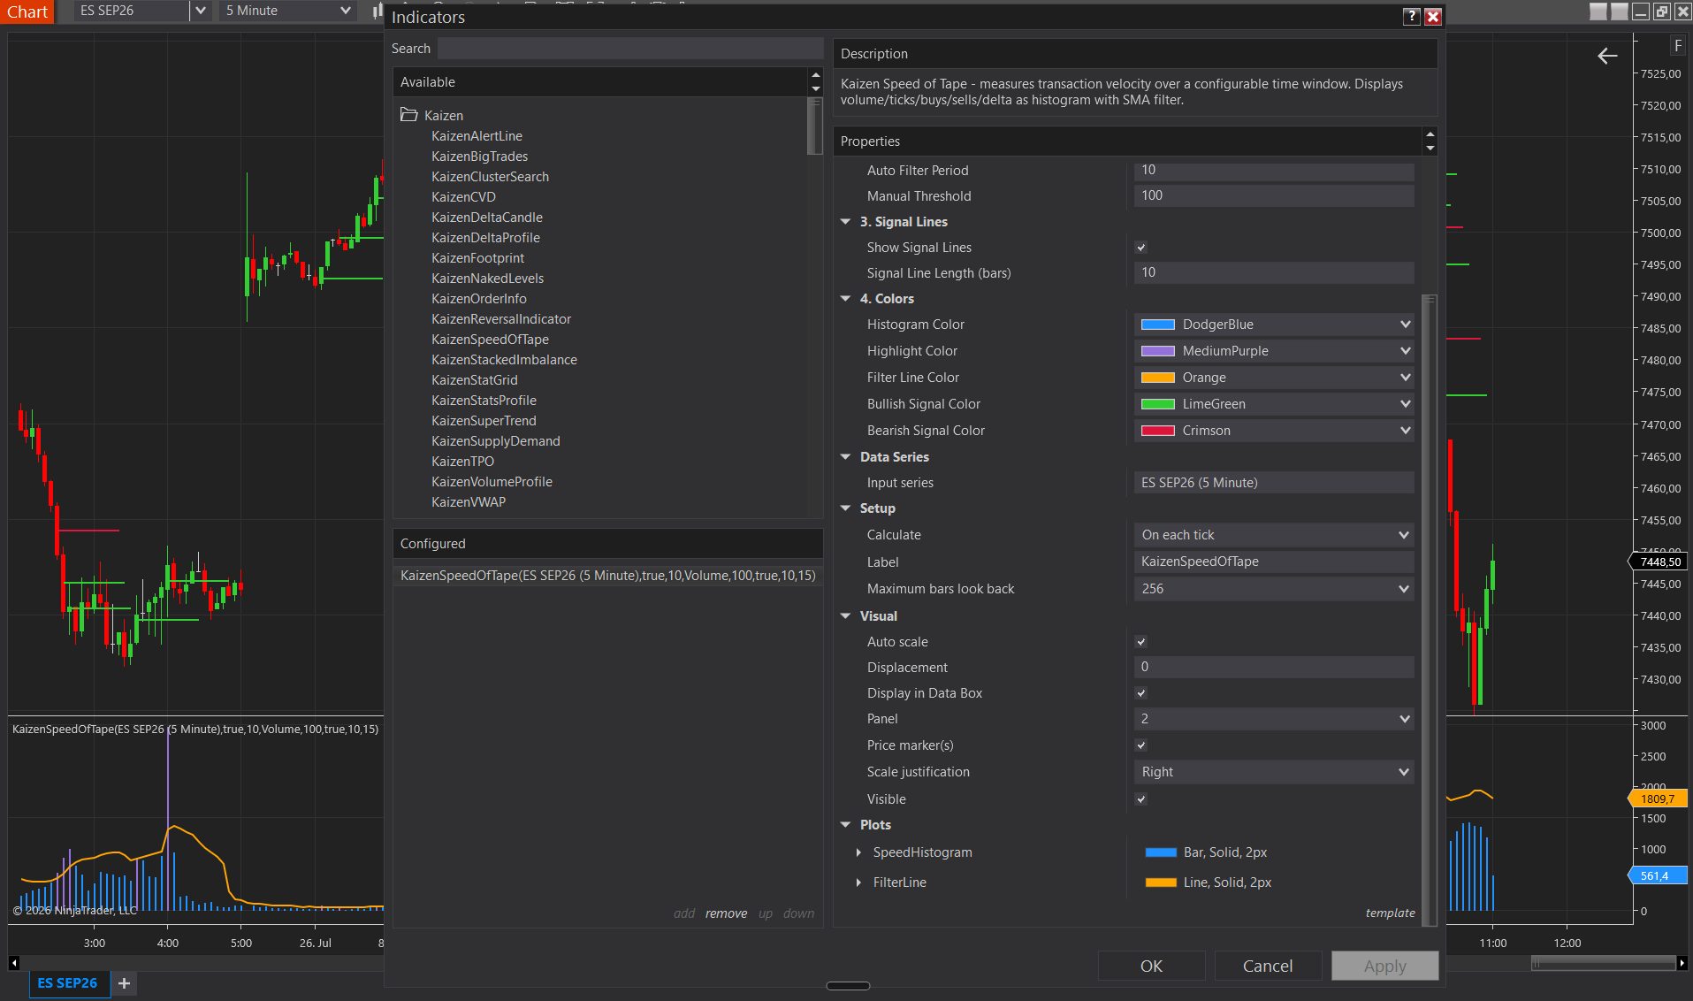Select KaizenCVD indicator

463,197
